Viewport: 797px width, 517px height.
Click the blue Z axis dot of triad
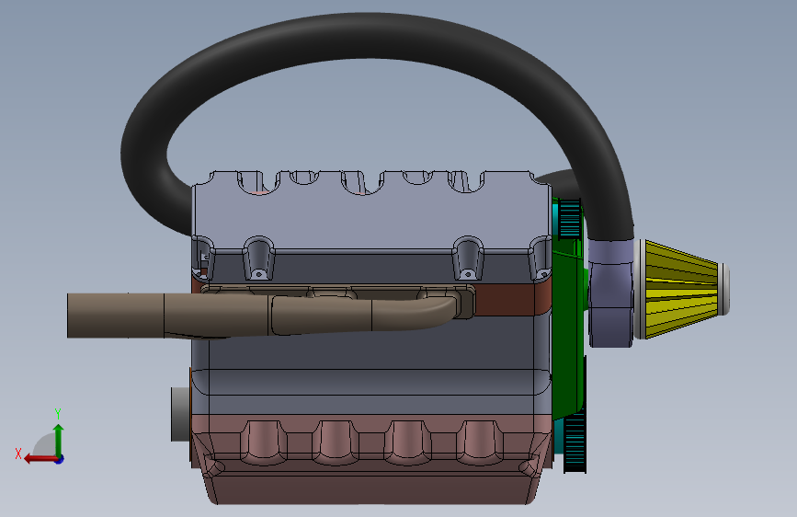(x=60, y=459)
